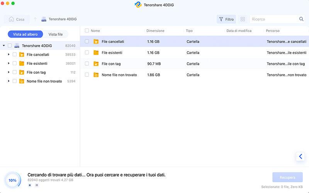The width and height of the screenshot is (309, 193).
Task: Collapse the Tenorshare 4DDiG root node
Action: [x=4, y=46]
